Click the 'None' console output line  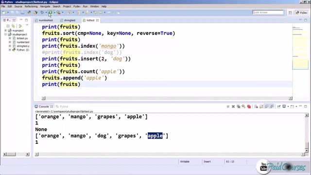tap(41, 129)
